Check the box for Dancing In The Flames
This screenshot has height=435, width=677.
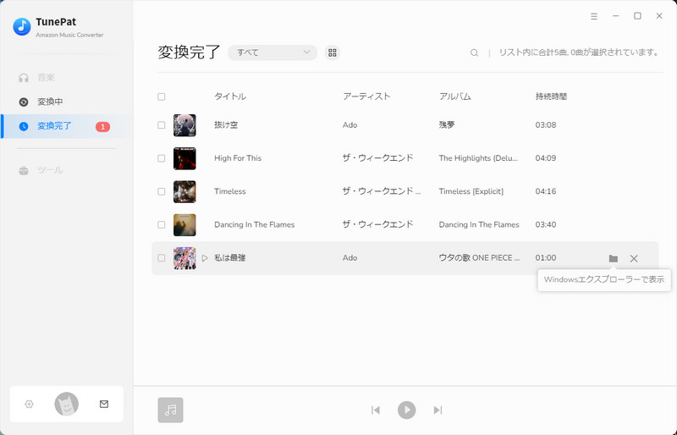click(x=162, y=225)
